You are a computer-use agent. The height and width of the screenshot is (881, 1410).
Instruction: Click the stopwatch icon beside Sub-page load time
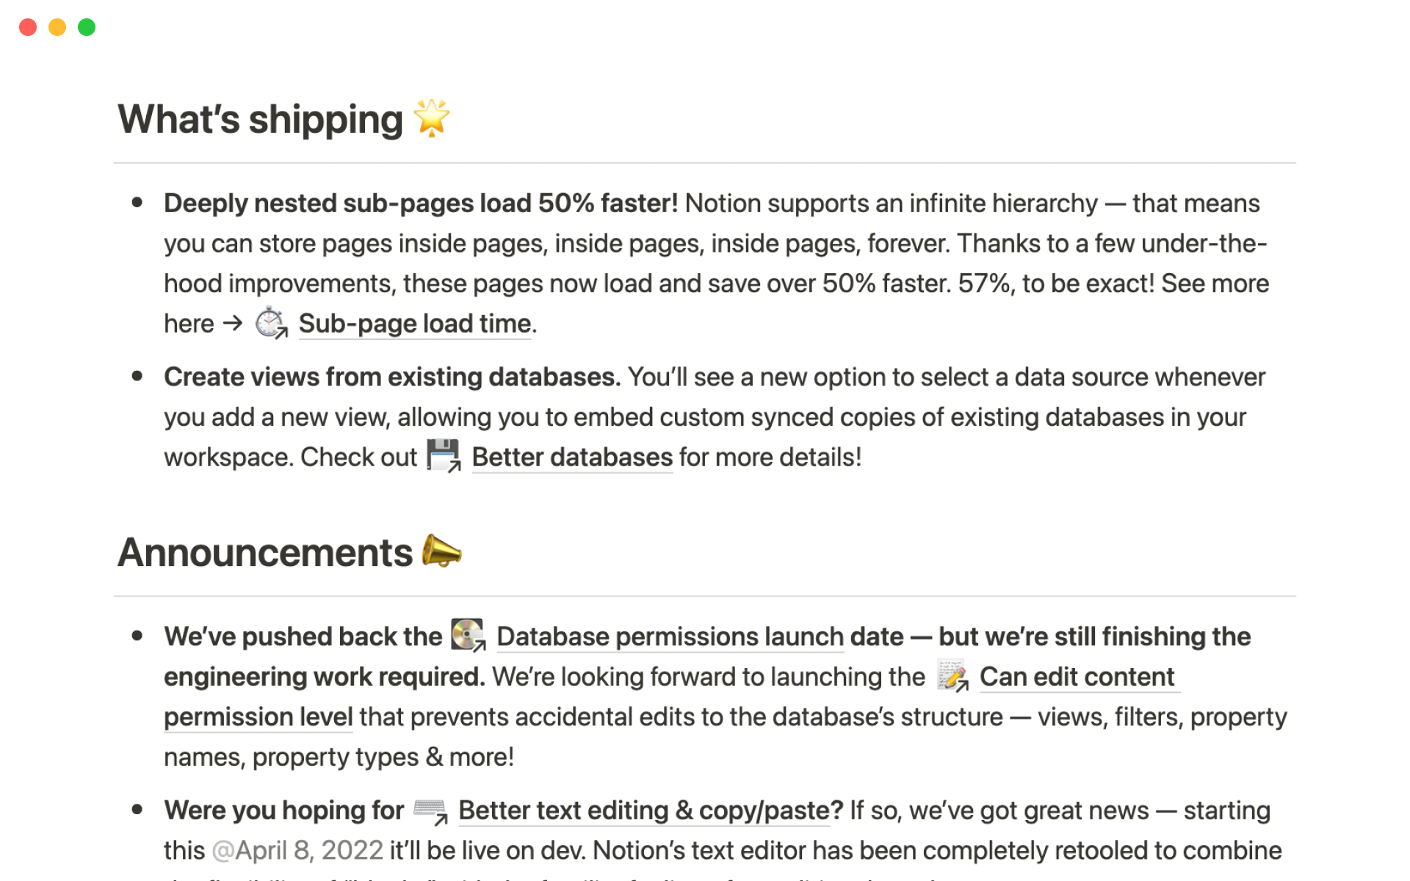270,323
